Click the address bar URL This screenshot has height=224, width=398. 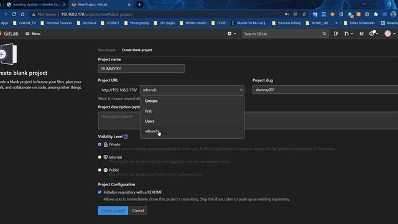click(x=96, y=14)
